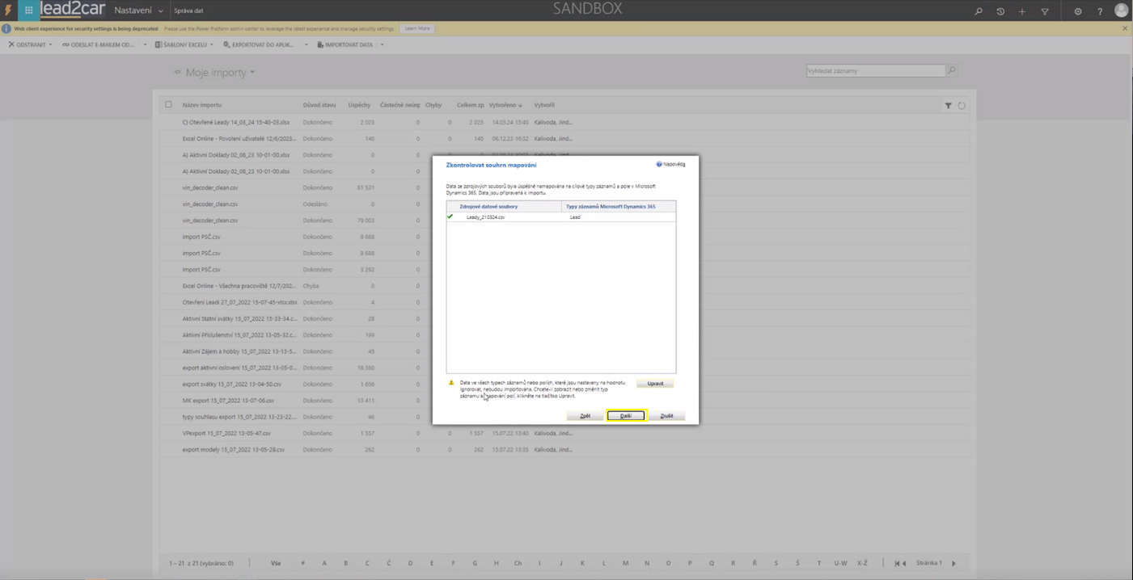
Task: Click the question mark help icon
Action: 1100,11
